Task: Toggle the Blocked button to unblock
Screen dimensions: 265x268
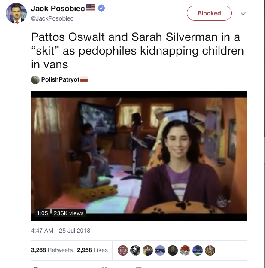Action: coord(209,13)
